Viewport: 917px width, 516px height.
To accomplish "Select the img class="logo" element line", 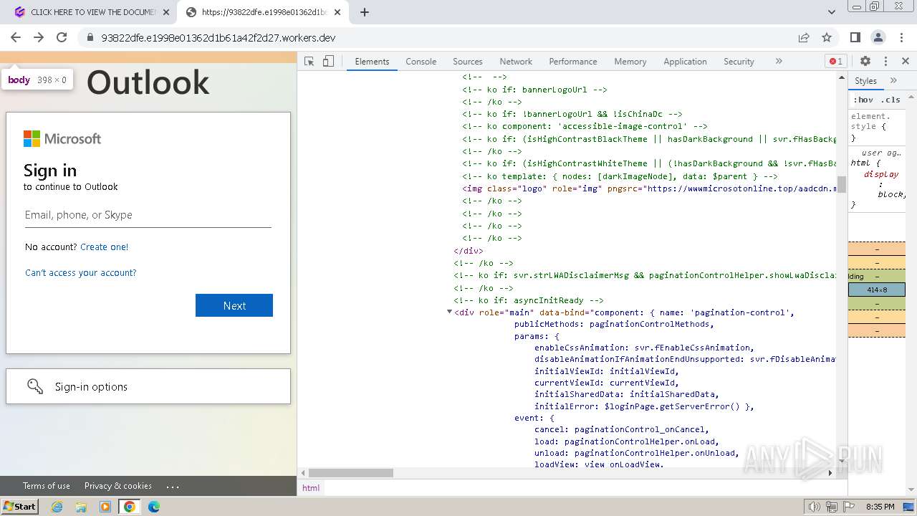I will click(x=649, y=188).
